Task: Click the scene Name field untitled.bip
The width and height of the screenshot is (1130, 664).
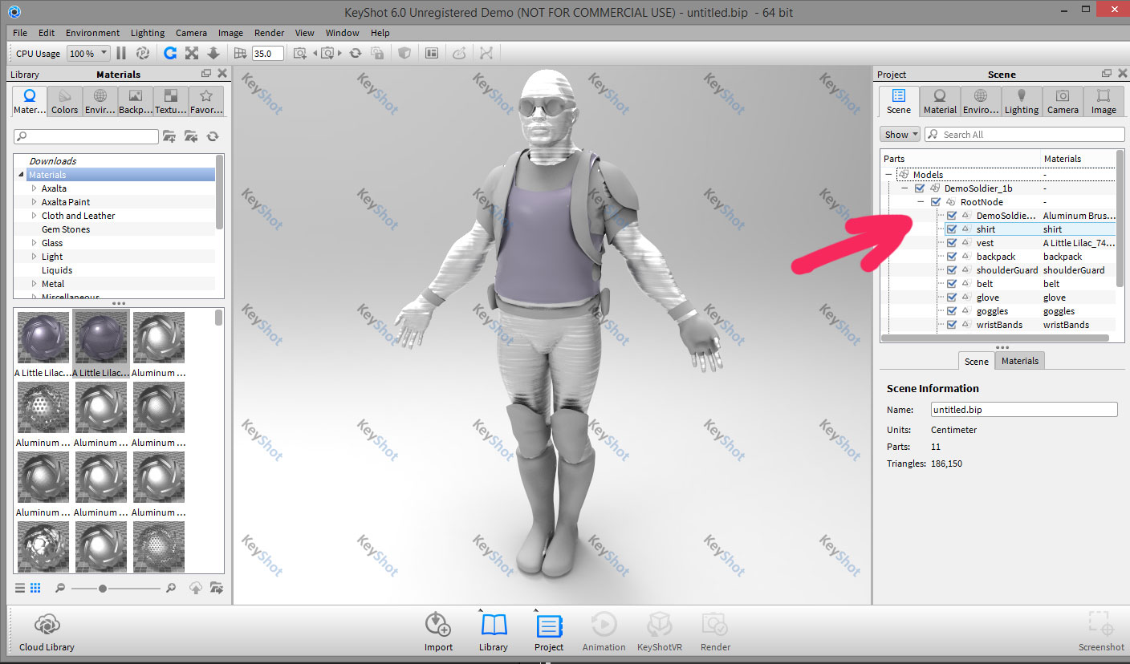Action: click(1024, 409)
